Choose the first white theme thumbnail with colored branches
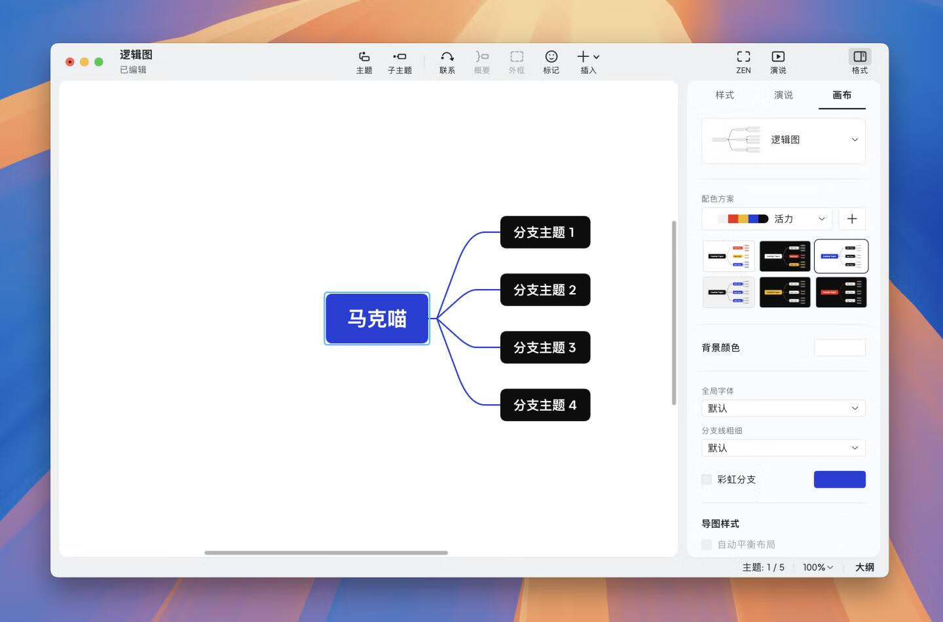Screen dimensions: 943x622 728,256
